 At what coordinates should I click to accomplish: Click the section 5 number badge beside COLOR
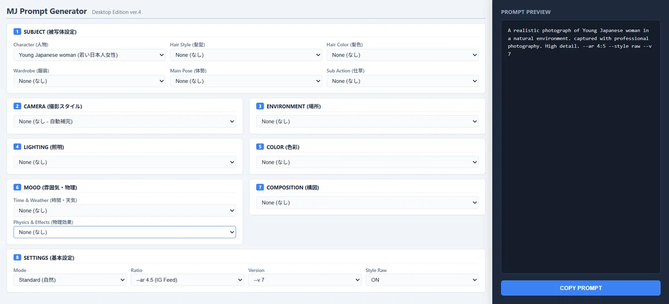260,146
